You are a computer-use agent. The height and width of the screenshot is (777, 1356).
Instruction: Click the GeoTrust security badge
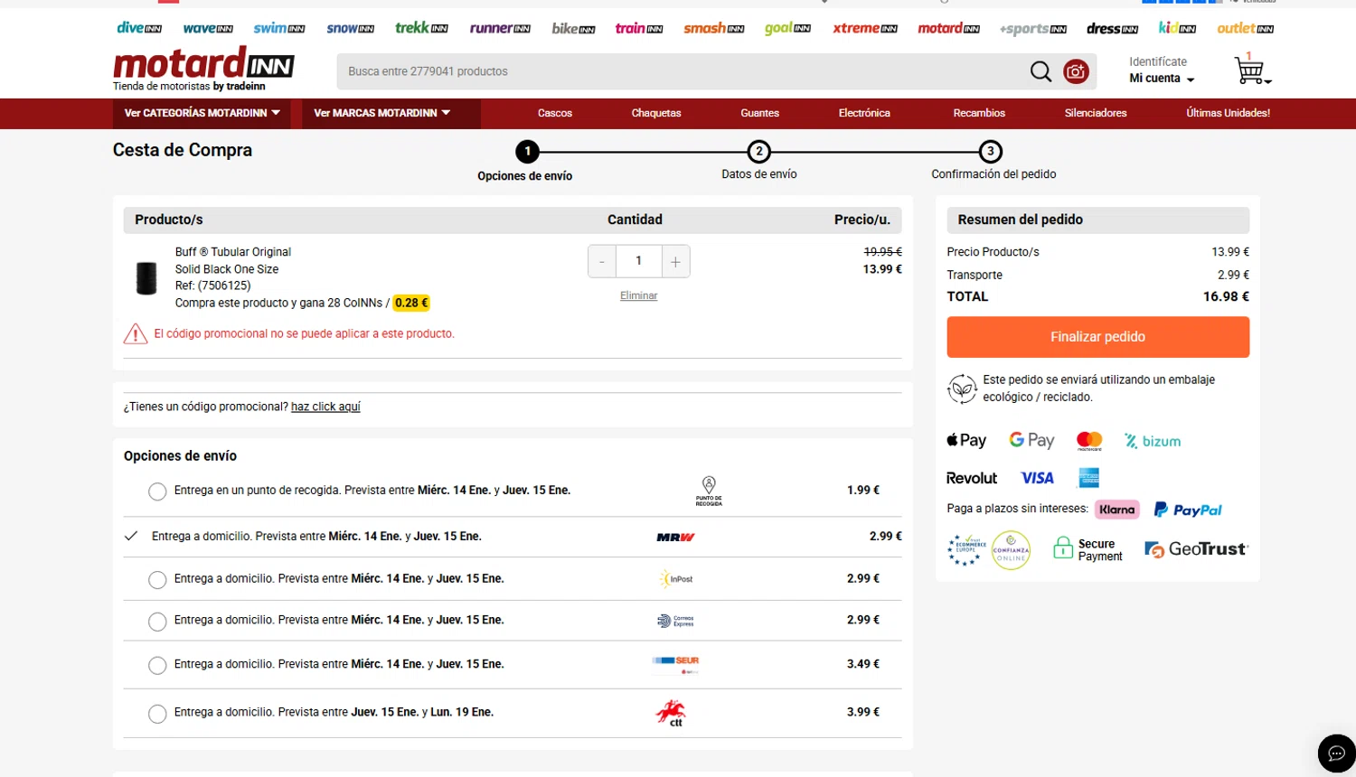(x=1196, y=549)
